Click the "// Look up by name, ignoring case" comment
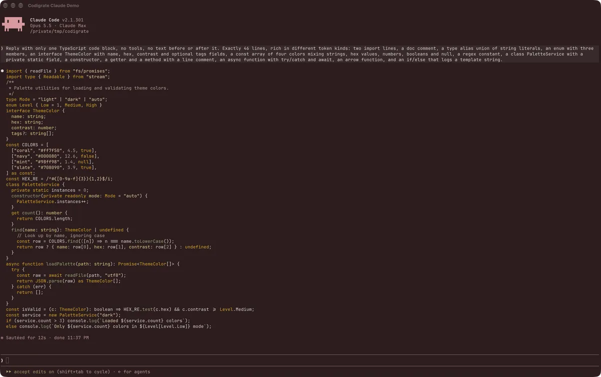The height and width of the screenshot is (377, 601). 61,235
